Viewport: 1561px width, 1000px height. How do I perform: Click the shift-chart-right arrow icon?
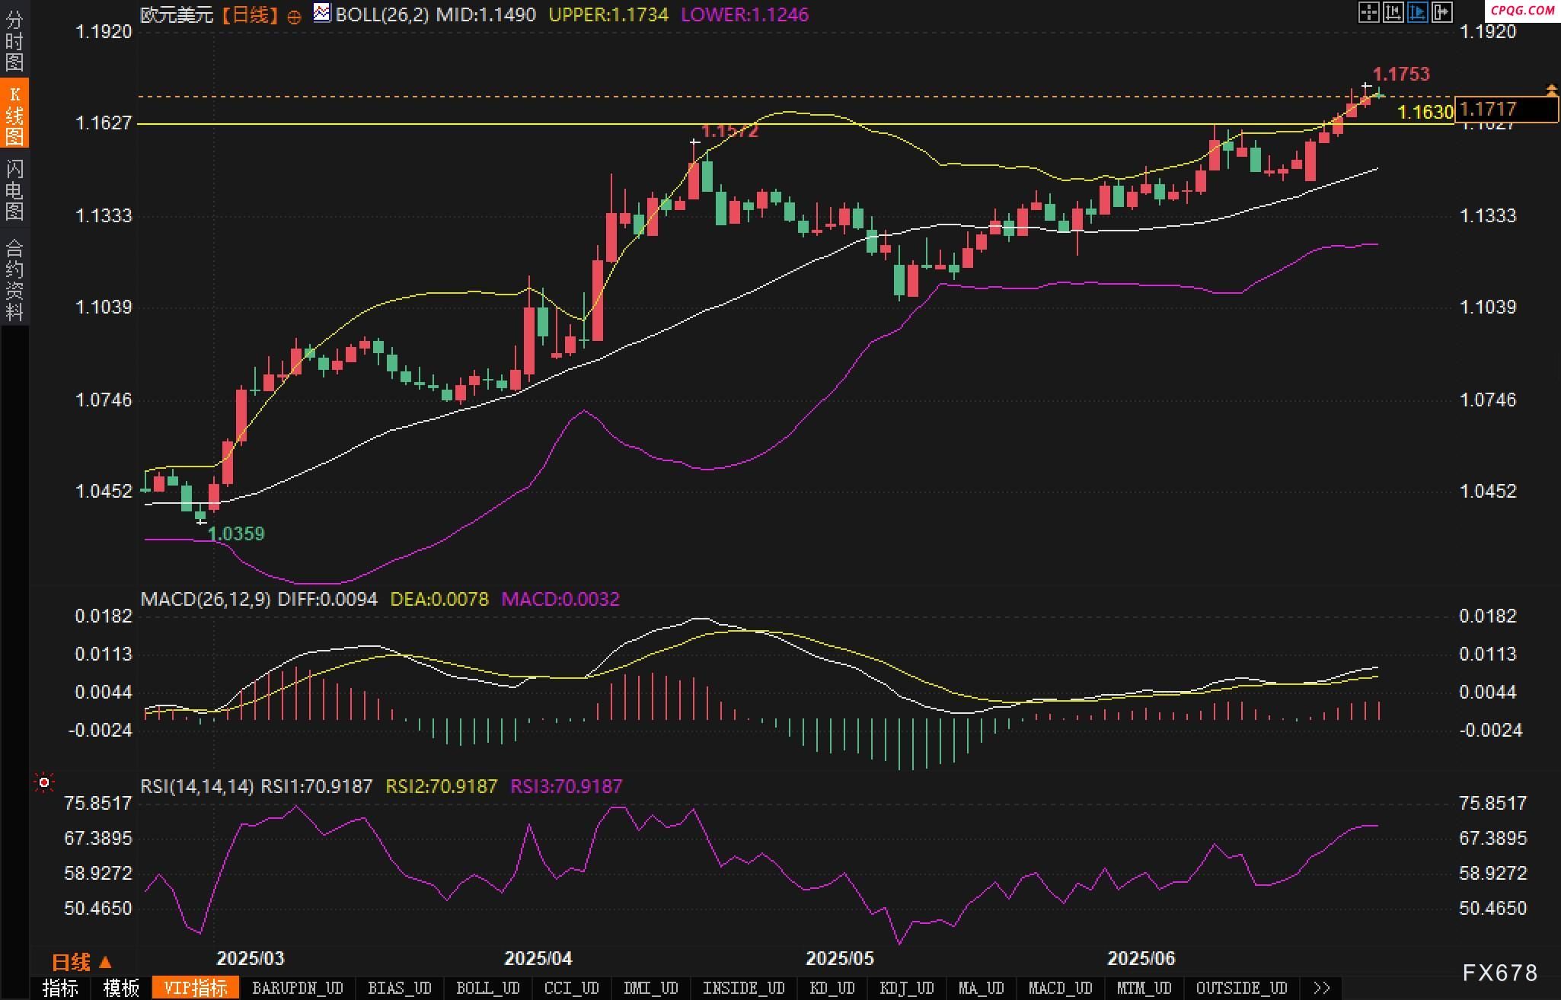click(x=1442, y=12)
